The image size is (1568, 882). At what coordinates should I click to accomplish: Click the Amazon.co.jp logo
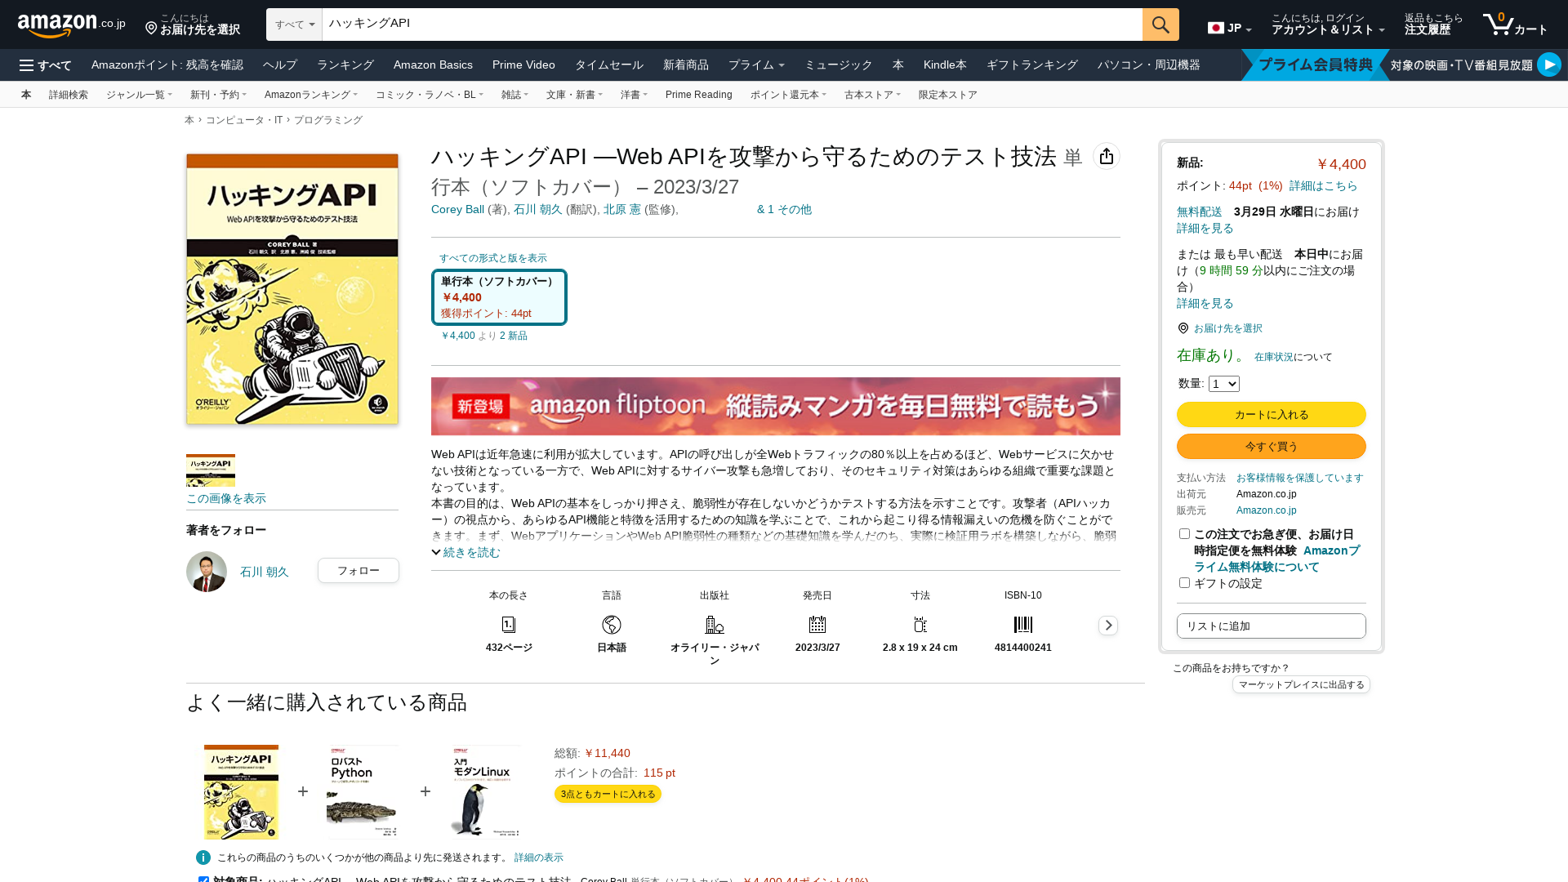pos(71,25)
